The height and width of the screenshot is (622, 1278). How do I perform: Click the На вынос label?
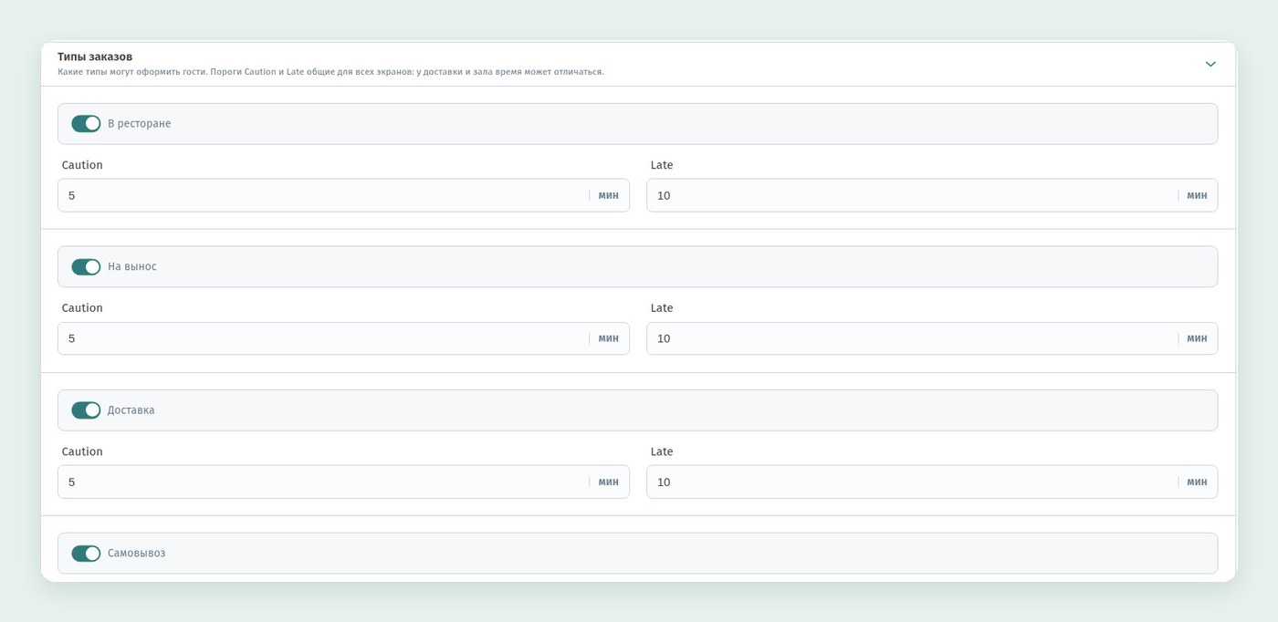click(132, 266)
